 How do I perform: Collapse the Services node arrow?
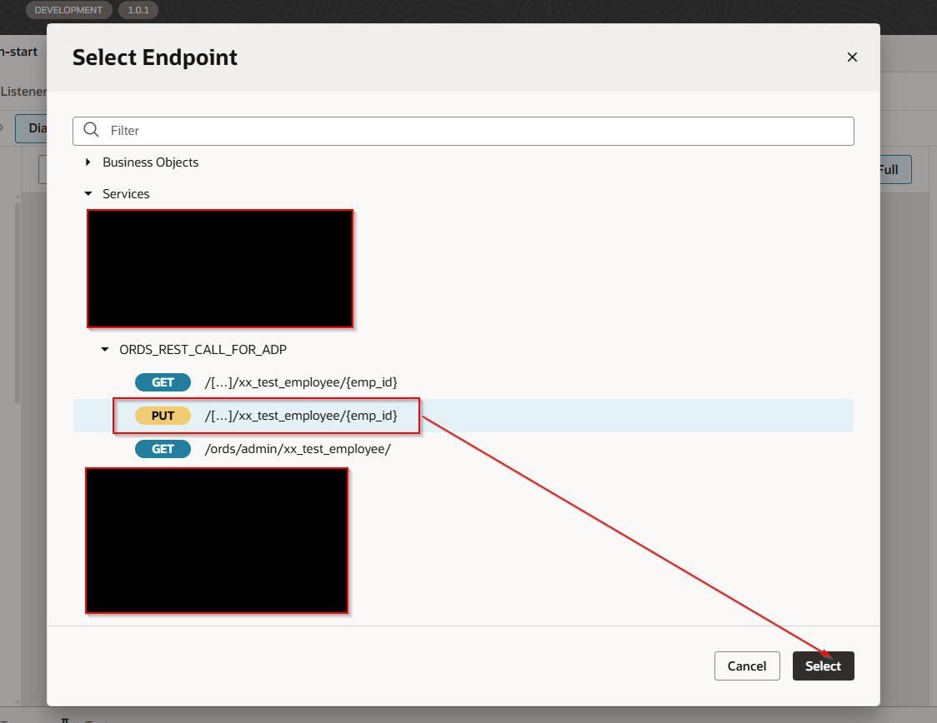pos(88,194)
